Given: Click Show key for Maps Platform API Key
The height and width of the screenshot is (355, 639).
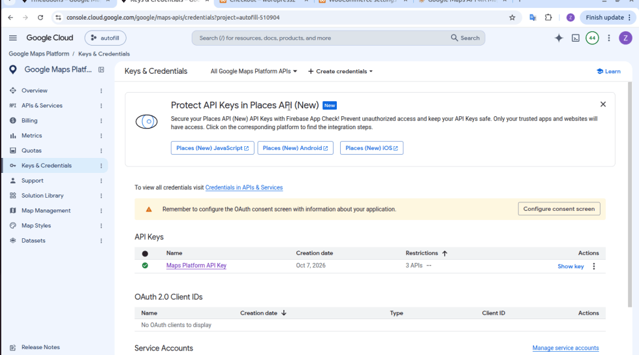Looking at the screenshot, I should click(570, 266).
